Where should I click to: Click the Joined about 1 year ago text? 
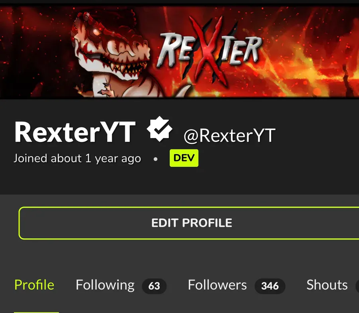(77, 158)
